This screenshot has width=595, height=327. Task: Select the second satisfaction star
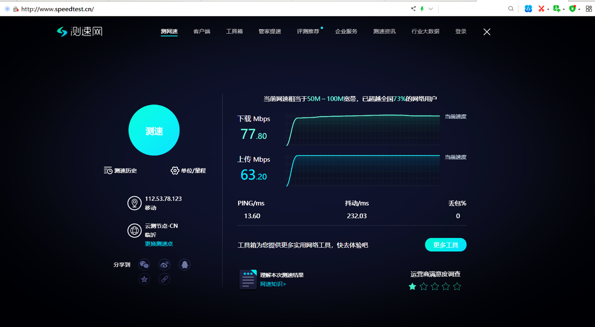click(424, 287)
